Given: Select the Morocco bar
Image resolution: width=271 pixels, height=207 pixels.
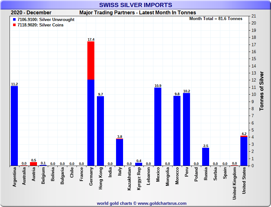Looking at the screenshot, I should 177,131.
